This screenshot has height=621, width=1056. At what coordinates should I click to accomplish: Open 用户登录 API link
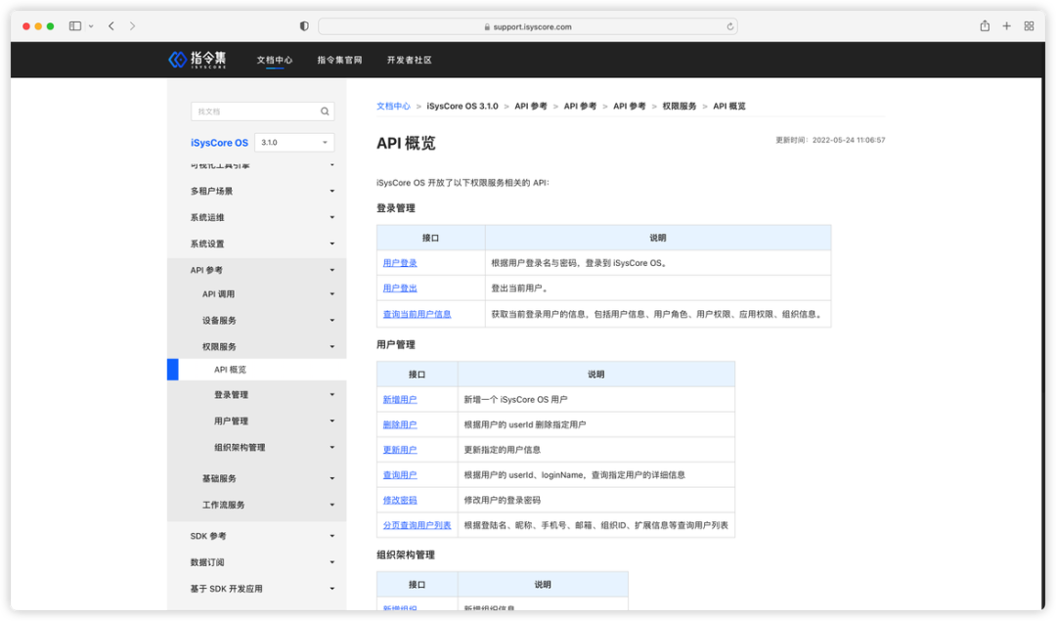(x=400, y=263)
